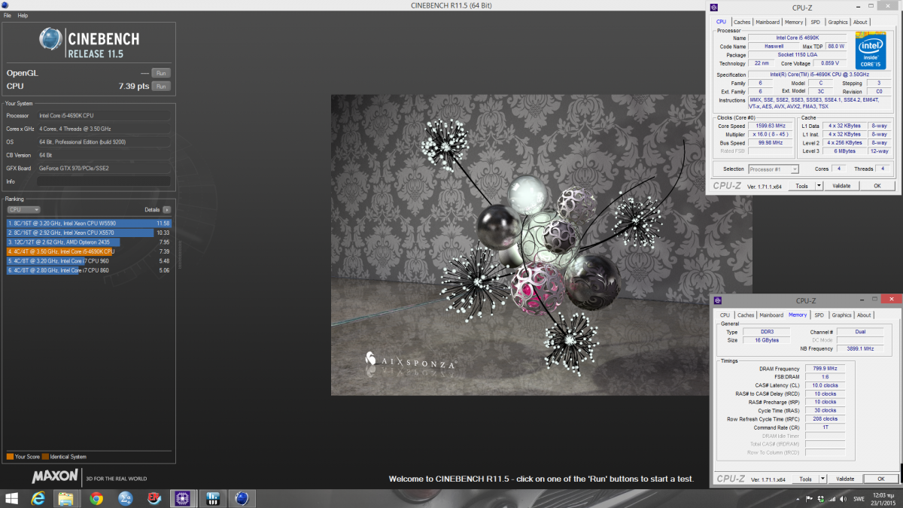Switch to CPU tab in memory-timings CPU-Z window

(725, 315)
